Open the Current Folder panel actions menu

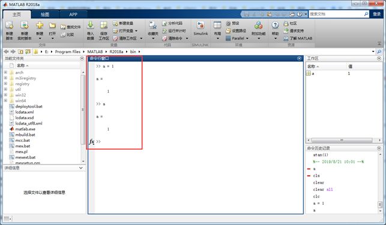[82, 59]
